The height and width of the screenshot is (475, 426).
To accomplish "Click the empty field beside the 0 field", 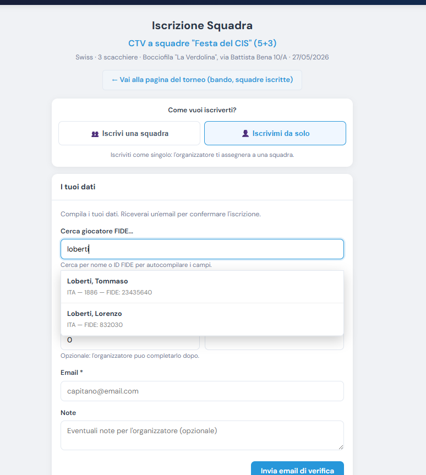I will click(x=274, y=342).
